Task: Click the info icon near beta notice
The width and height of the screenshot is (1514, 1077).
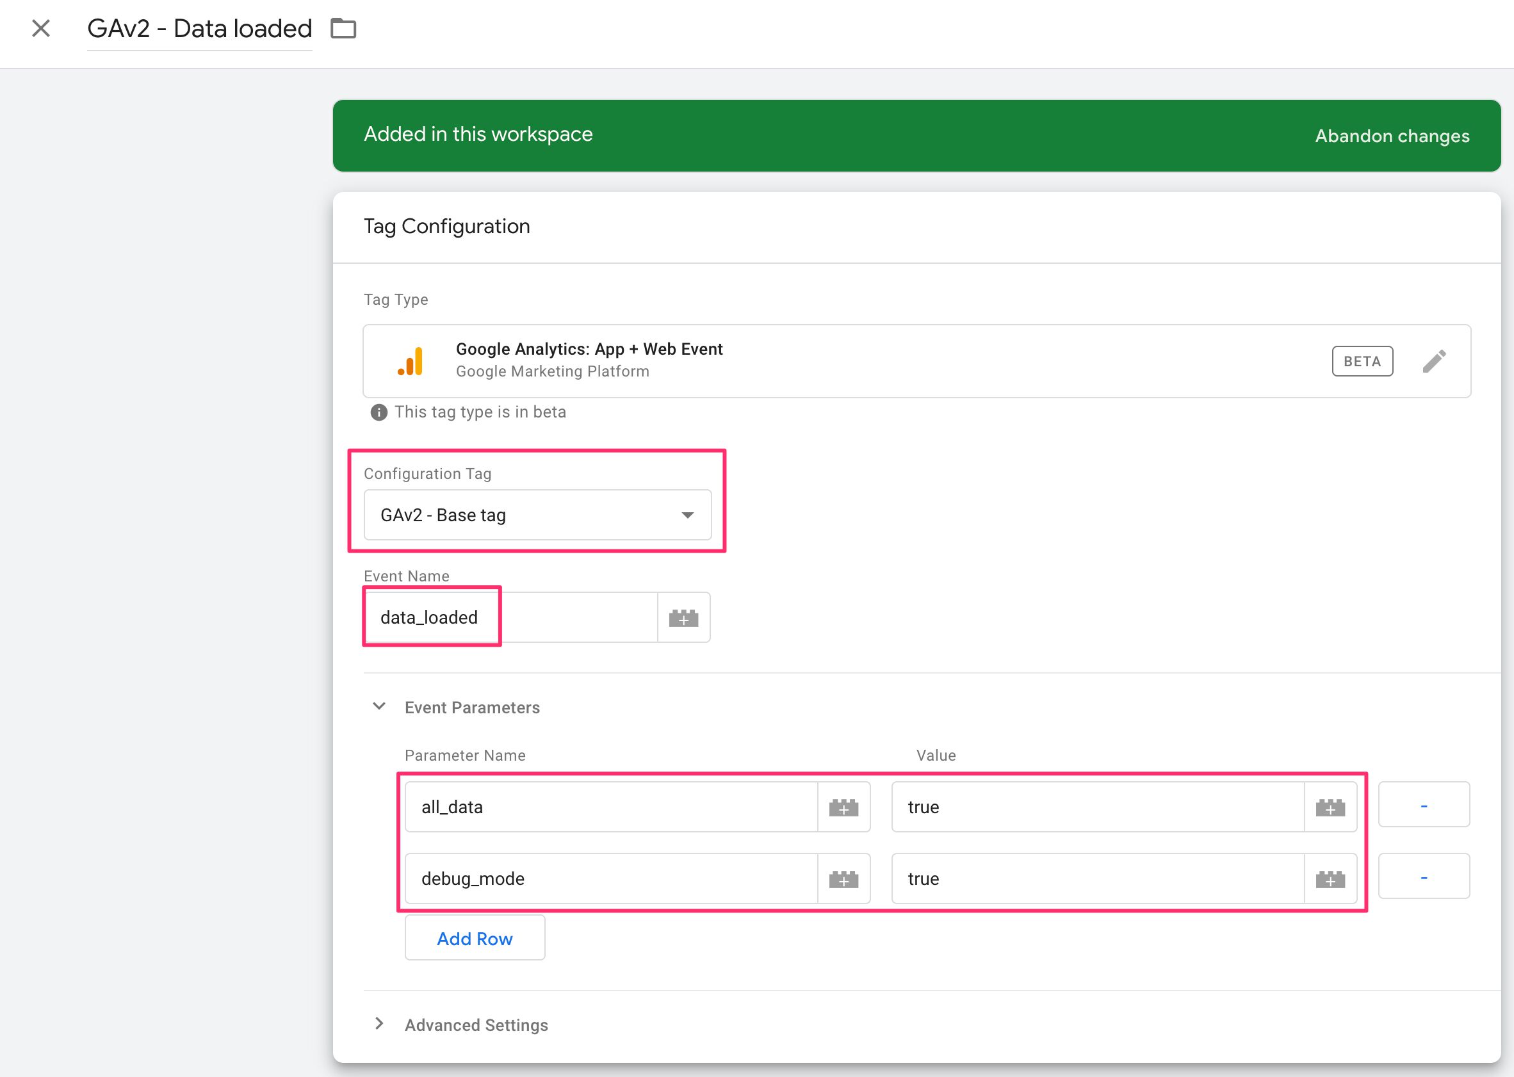Action: 378,412
